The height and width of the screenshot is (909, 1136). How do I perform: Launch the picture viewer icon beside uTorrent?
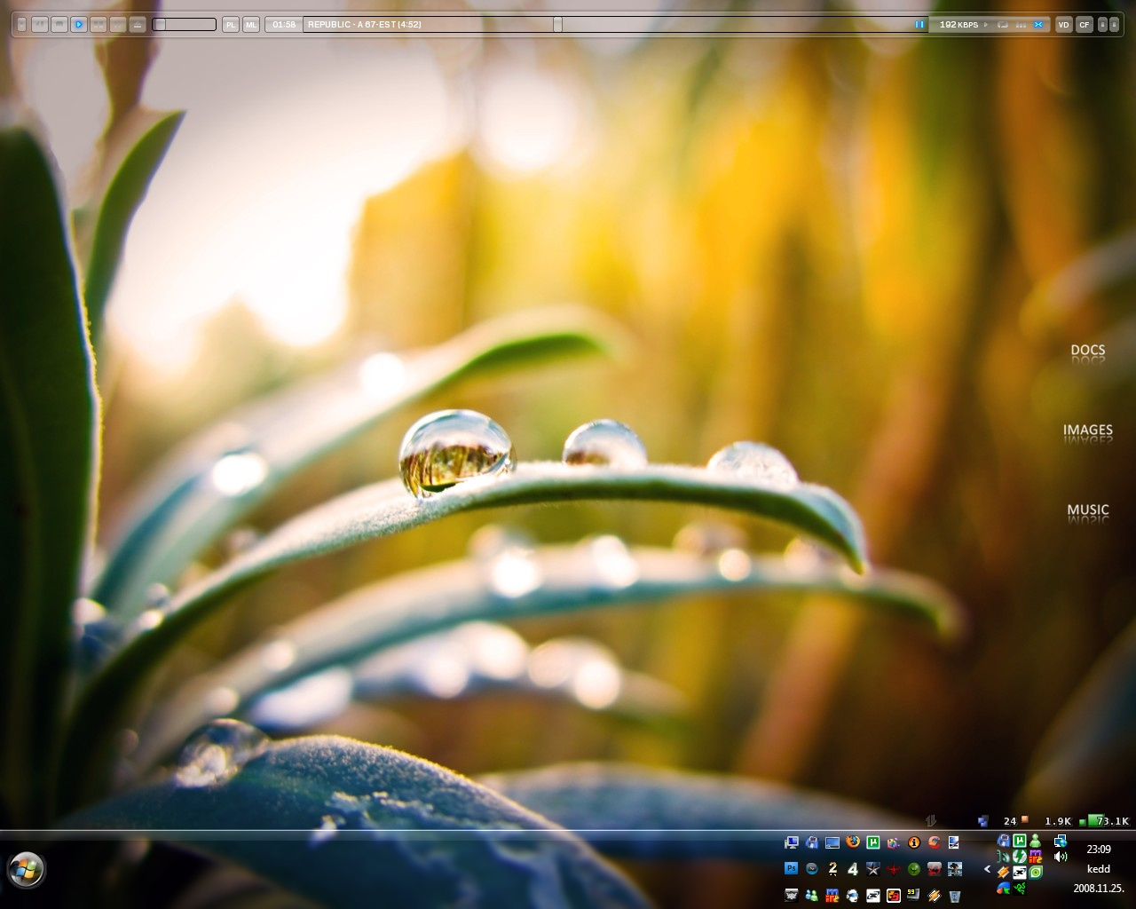coord(894,842)
